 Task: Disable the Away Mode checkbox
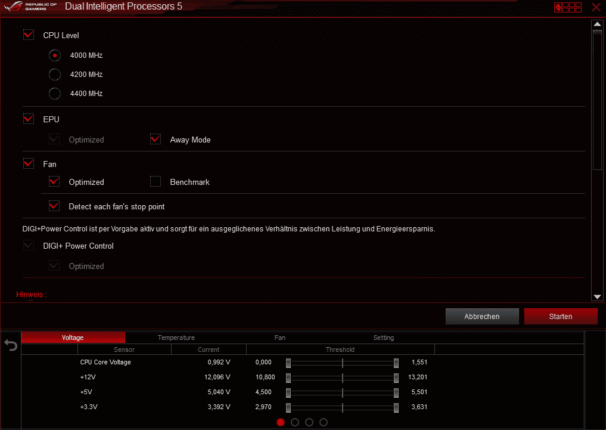click(x=156, y=139)
